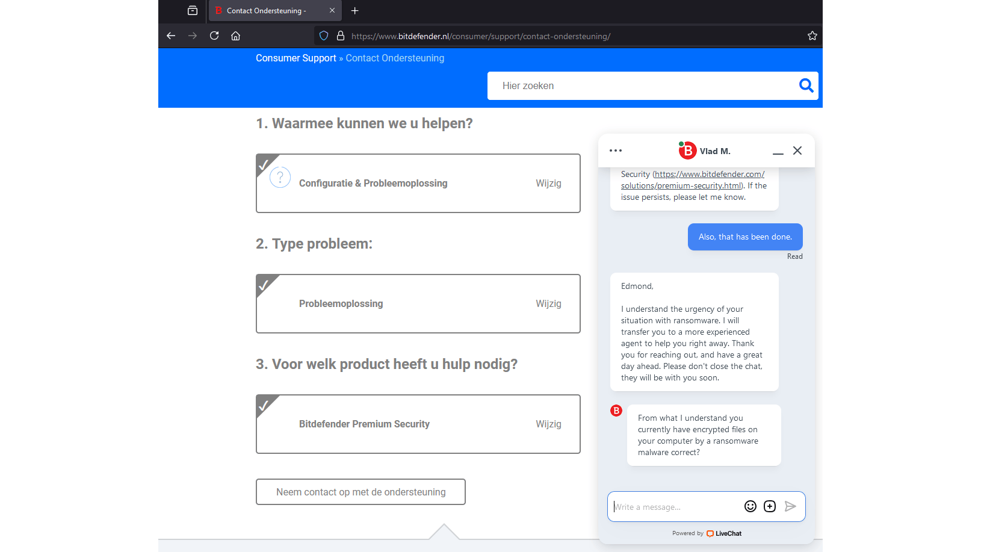Go back to the previous page
Viewport: 981px width, 552px height.
(x=171, y=36)
